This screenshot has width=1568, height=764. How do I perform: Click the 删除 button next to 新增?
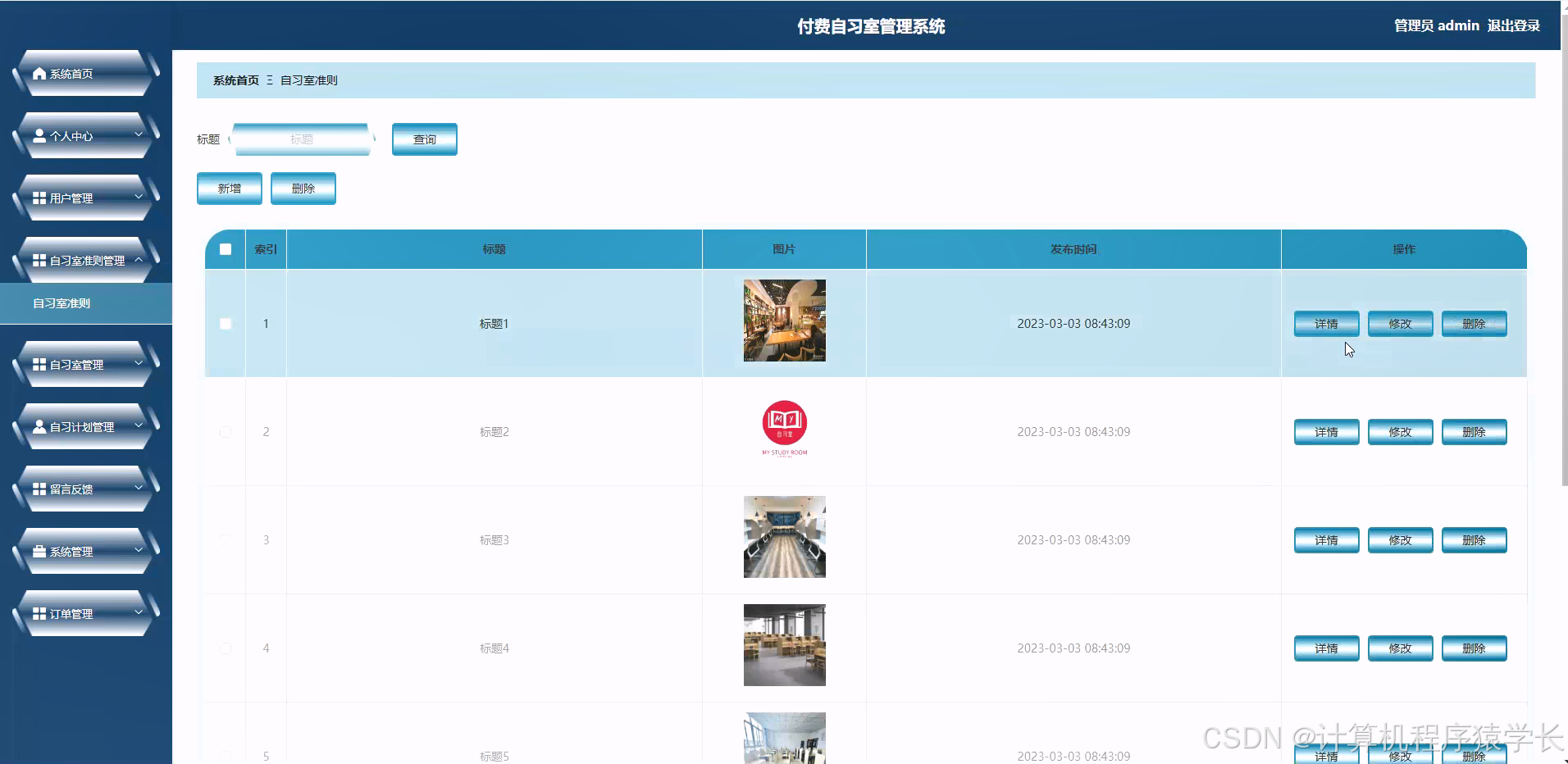(x=303, y=189)
